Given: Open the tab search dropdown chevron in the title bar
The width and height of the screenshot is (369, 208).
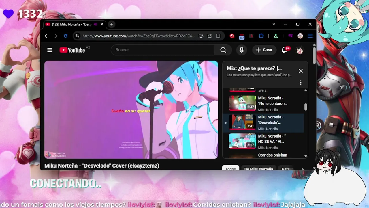Looking at the screenshot, I should pyautogui.click(x=274, y=24).
